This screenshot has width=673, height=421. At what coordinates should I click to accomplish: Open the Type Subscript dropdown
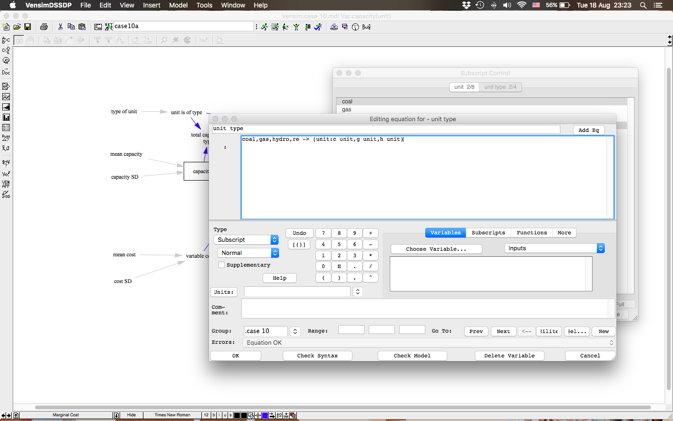pyautogui.click(x=246, y=240)
